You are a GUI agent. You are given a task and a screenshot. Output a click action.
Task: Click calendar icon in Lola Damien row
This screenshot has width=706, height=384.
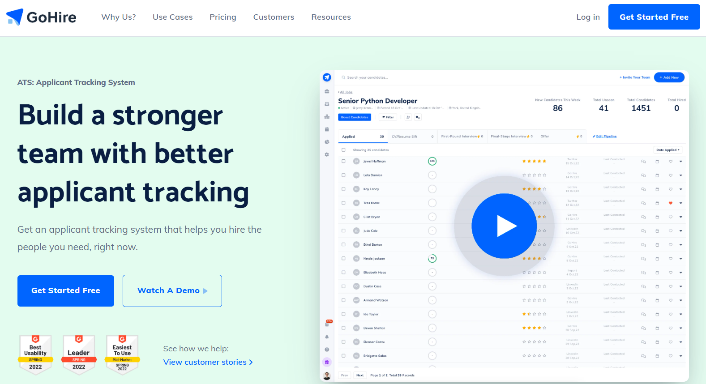click(657, 175)
